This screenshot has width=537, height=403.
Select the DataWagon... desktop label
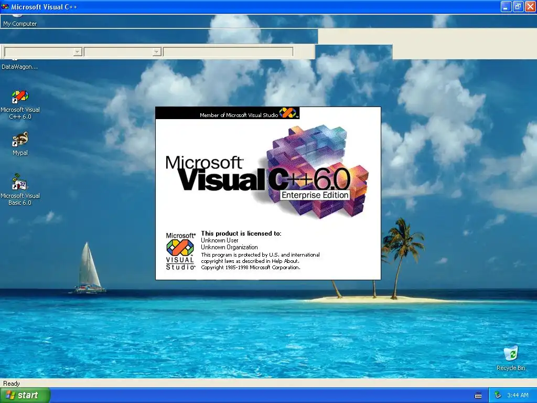pyautogui.click(x=19, y=67)
